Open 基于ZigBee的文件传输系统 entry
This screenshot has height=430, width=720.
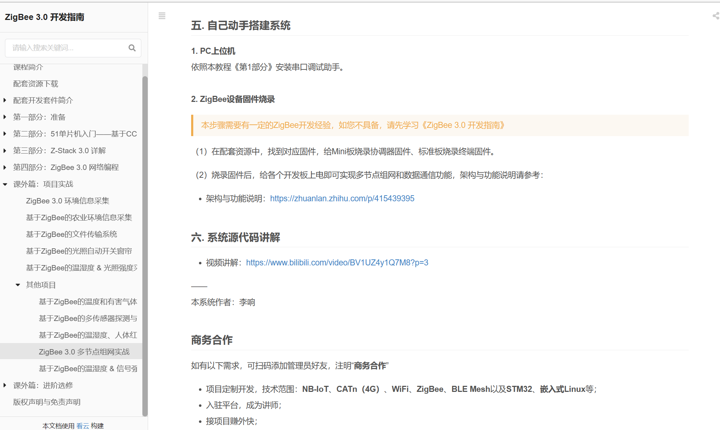pos(72,234)
